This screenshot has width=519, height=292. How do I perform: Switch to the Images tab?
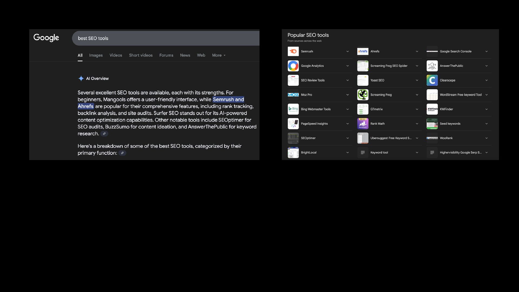(x=96, y=55)
